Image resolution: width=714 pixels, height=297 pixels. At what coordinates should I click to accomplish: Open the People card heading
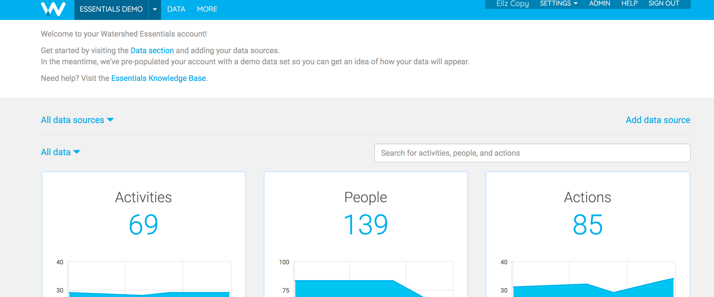tap(366, 197)
